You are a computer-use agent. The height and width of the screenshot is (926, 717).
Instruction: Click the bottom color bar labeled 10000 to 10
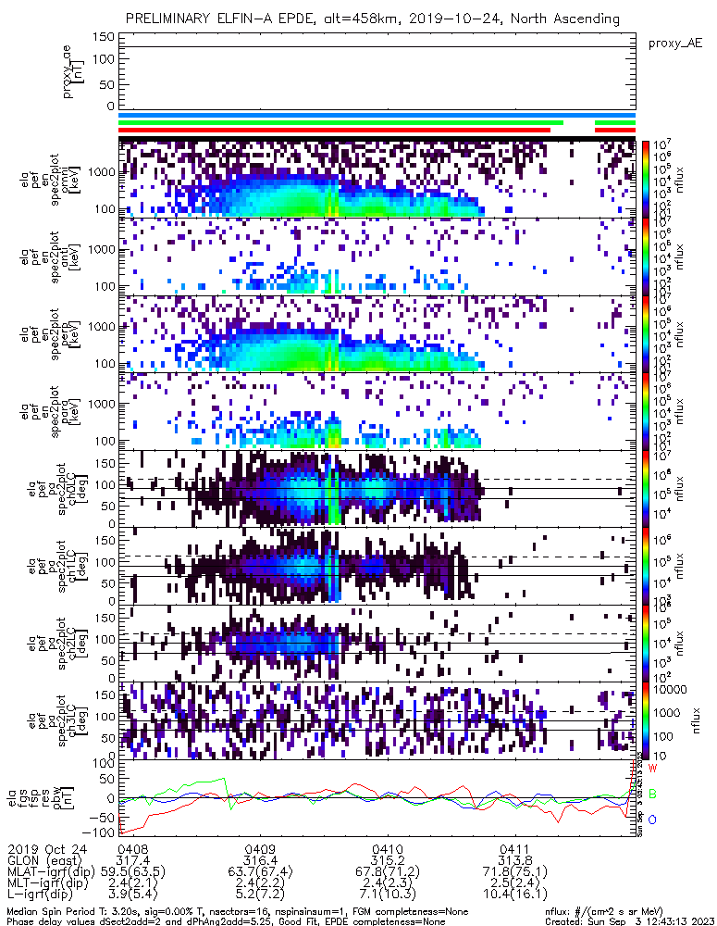tap(647, 720)
